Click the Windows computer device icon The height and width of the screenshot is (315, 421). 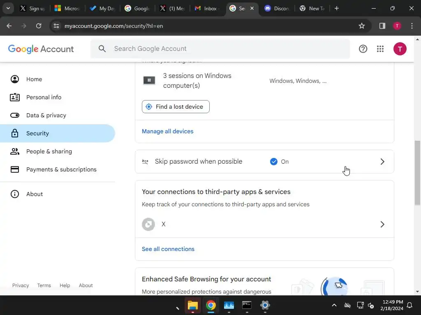coord(149,80)
